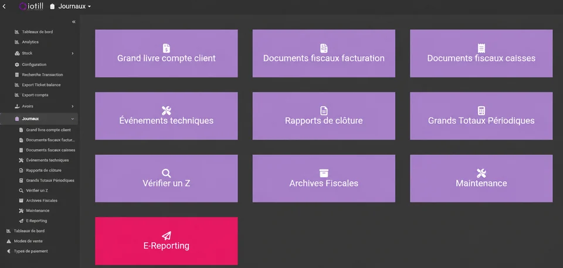The image size is (563, 268).
Task: Click sidebar Grands Totaux Périodiques calculator icon
Action: coord(21,181)
